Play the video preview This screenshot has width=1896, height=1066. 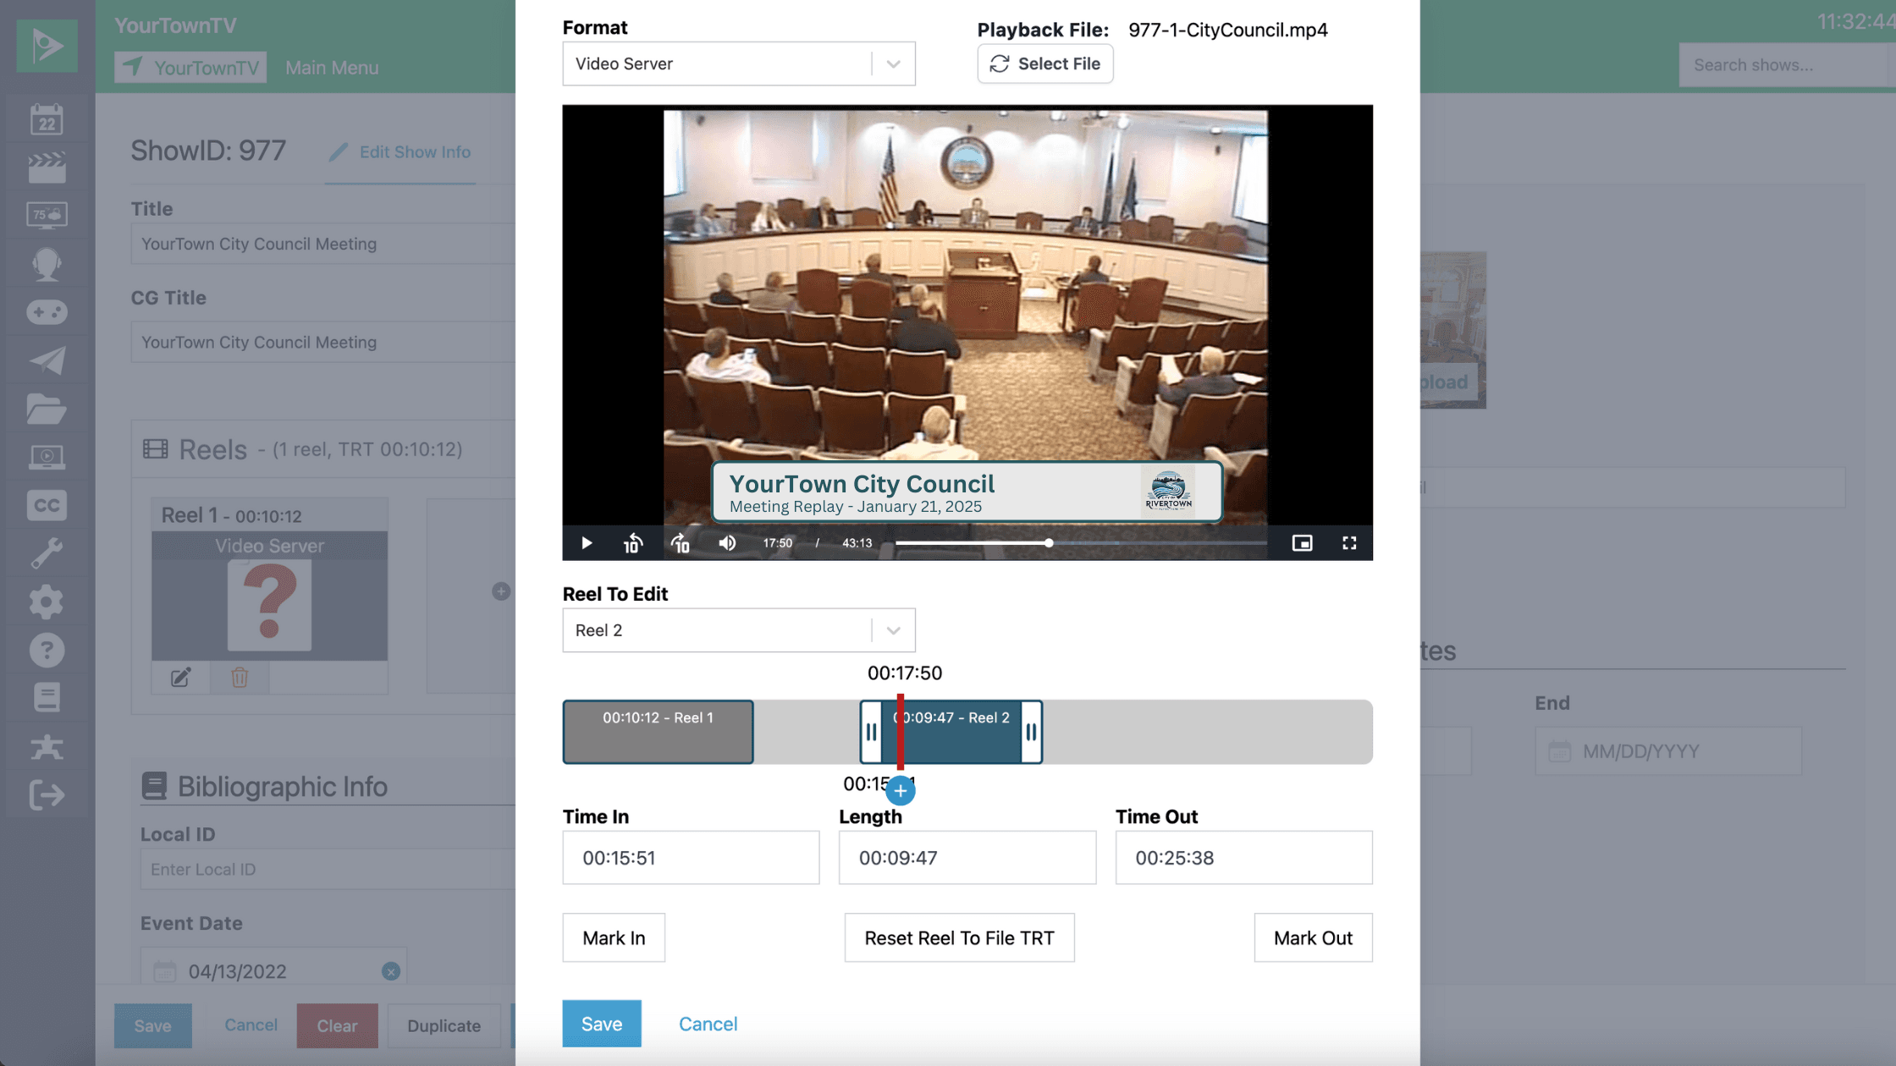(x=587, y=543)
